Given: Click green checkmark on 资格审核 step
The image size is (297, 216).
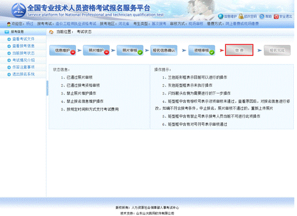Looking at the screenshot, I should 212,52.
